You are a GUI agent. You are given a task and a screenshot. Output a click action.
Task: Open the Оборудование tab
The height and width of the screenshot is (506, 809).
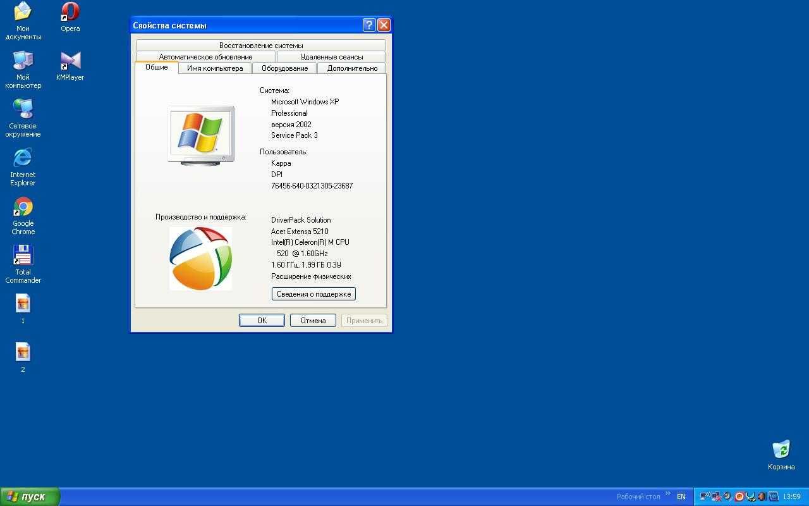click(284, 68)
